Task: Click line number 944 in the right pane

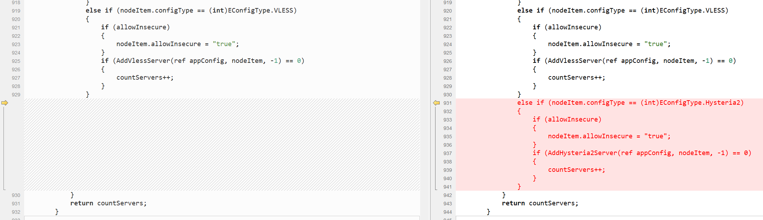Action: coord(447,212)
